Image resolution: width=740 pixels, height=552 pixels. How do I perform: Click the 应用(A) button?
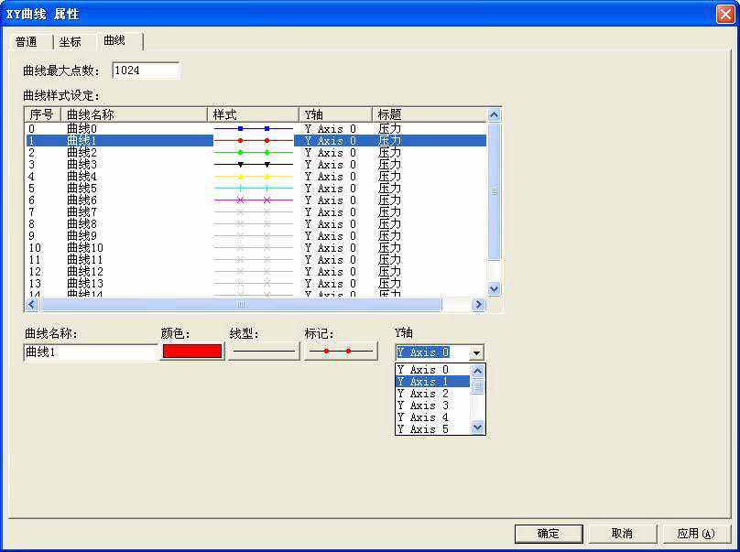tap(693, 534)
